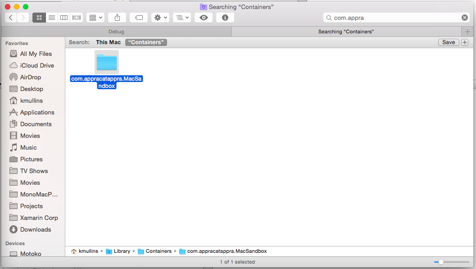Viewport: 476px width, 269px height.
Task: Open Movies with filmstrip icon in sidebar
Action: pos(30,136)
